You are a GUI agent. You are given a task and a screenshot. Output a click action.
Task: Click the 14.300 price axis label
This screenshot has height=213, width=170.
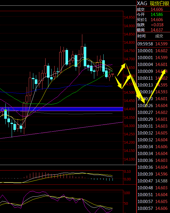click(129, 126)
